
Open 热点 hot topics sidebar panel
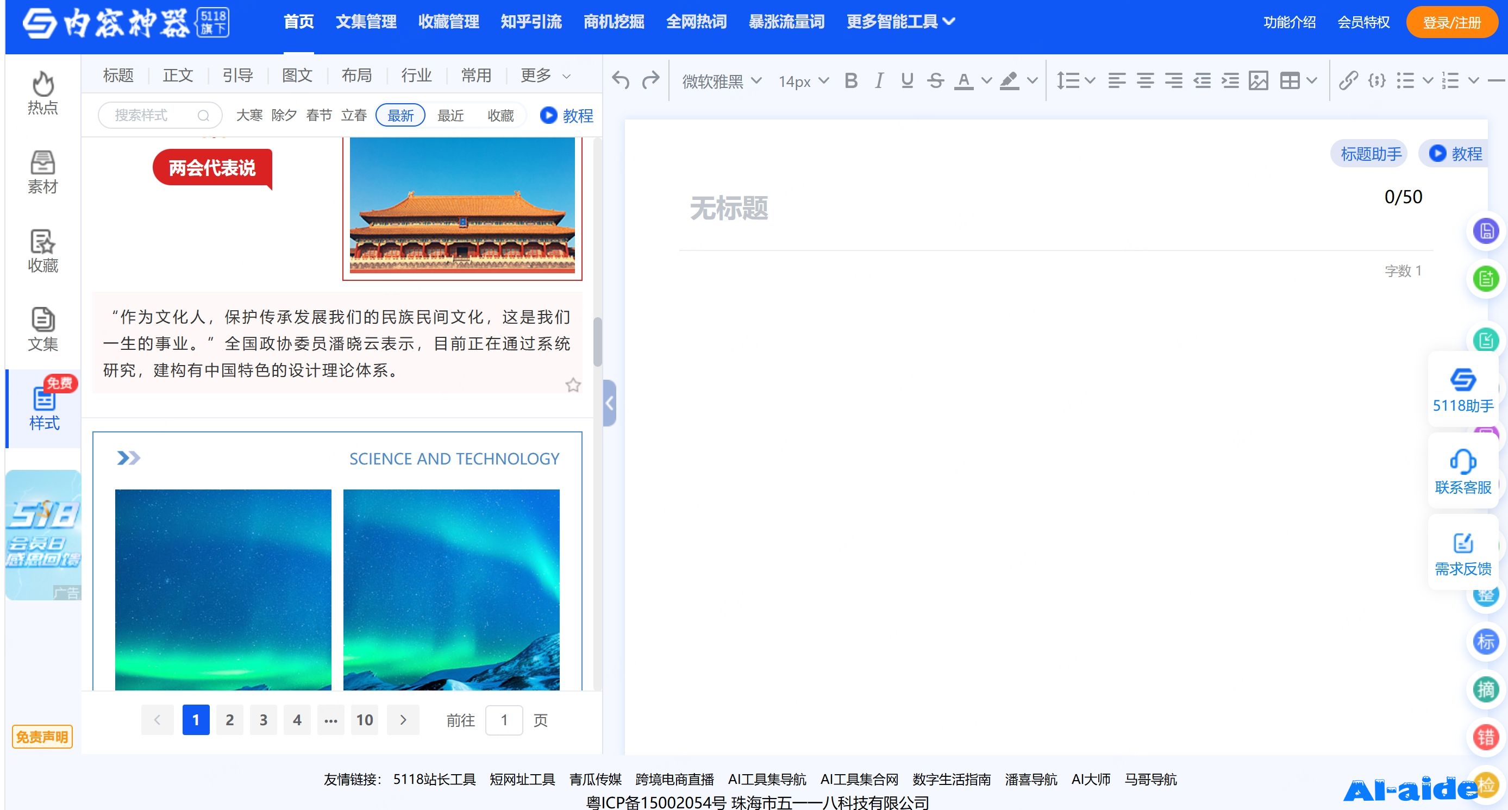(43, 93)
